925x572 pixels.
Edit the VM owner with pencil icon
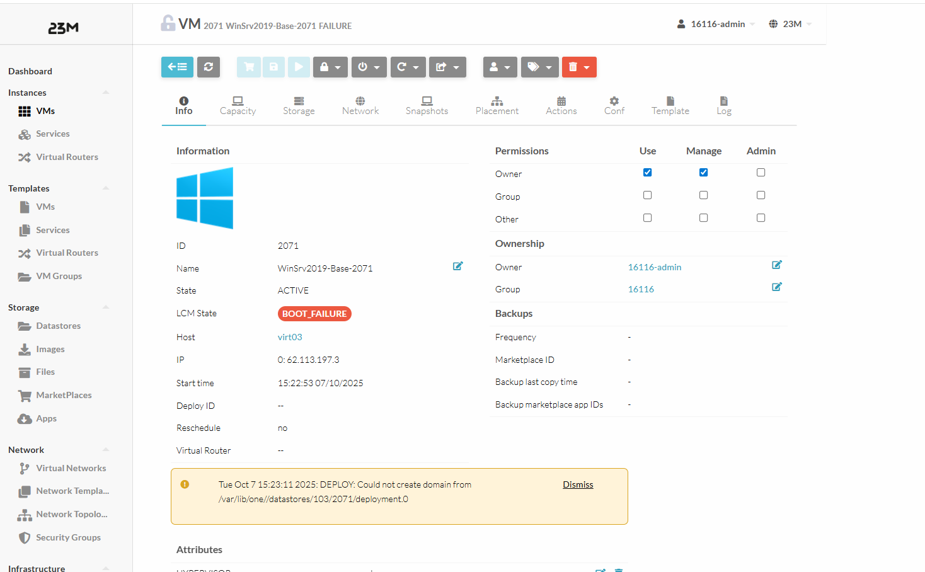tap(776, 265)
